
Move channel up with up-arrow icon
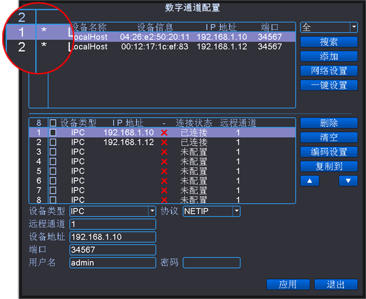click(x=310, y=181)
